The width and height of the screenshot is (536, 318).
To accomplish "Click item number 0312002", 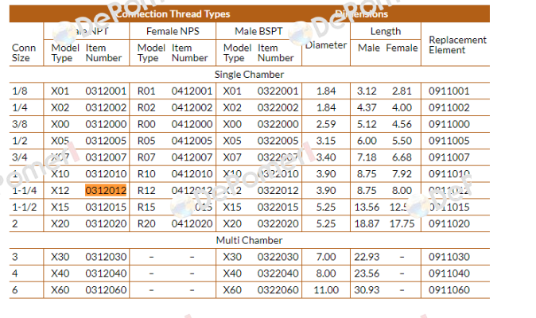I will [106, 107].
